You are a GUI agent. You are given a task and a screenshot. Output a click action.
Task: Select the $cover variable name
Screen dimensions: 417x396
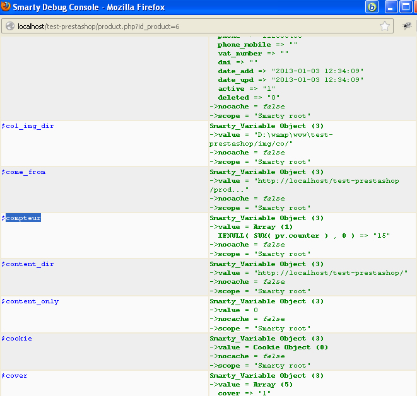(x=15, y=376)
